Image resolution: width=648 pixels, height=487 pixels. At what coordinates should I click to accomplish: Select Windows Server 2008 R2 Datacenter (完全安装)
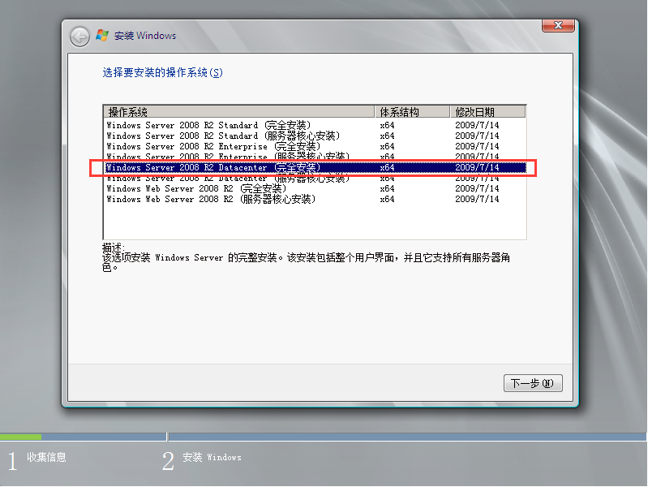click(x=315, y=167)
